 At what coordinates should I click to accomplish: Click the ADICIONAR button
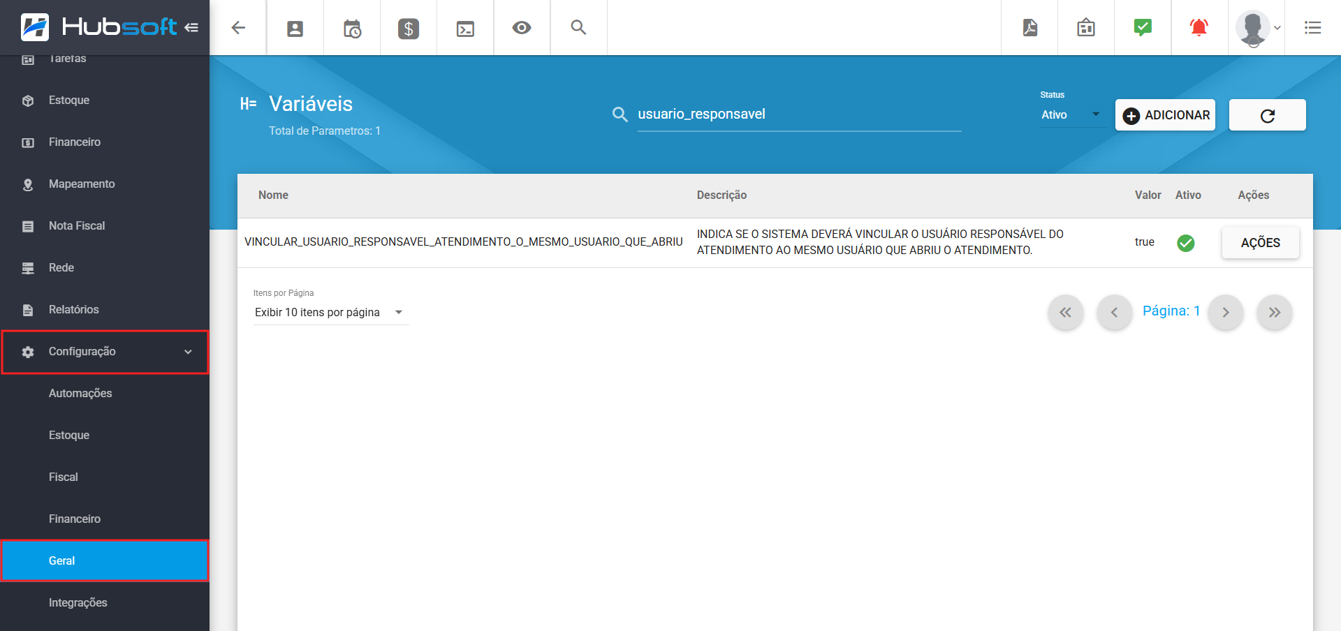(1165, 115)
